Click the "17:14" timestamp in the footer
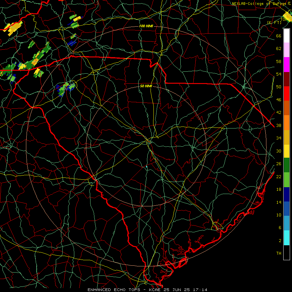Viewport: 292px width, 292px height. point(200,290)
